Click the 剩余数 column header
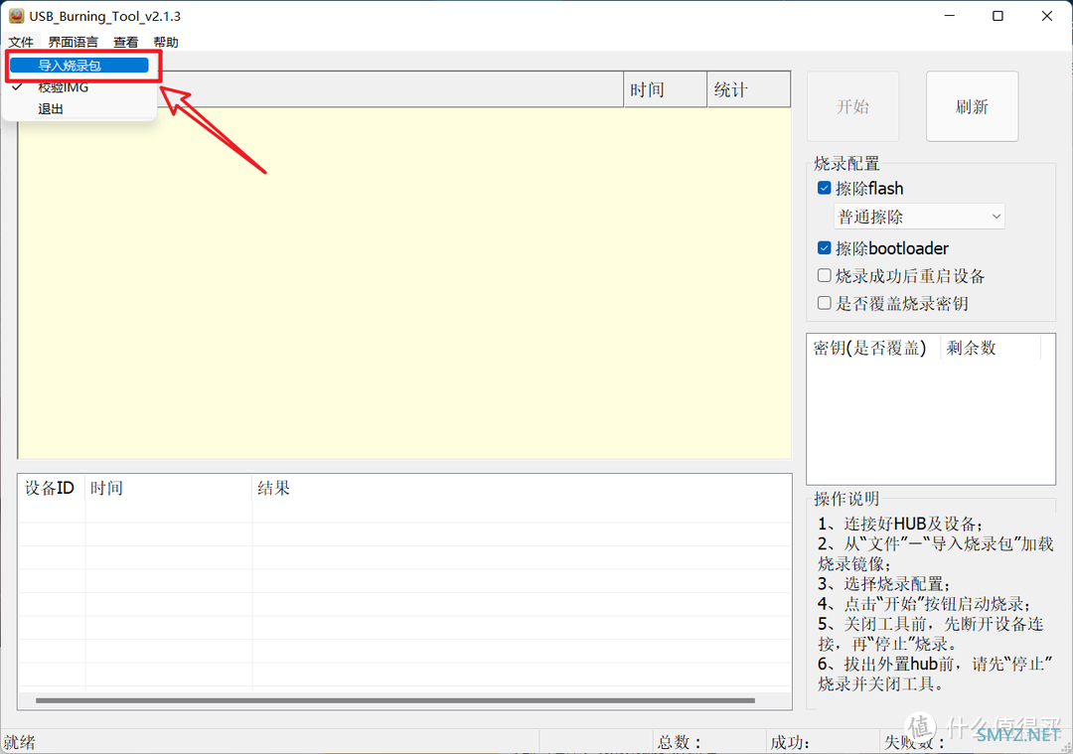 point(991,348)
